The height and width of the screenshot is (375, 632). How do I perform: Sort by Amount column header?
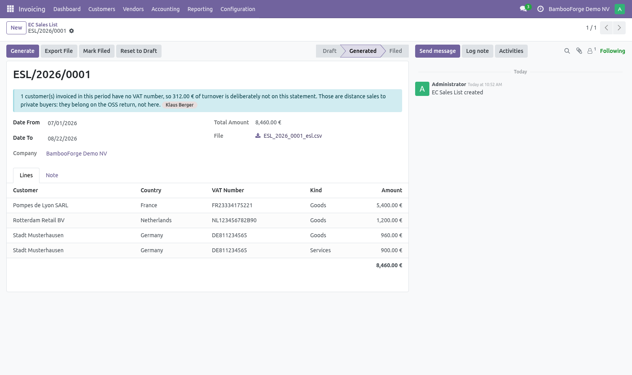click(x=392, y=190)
